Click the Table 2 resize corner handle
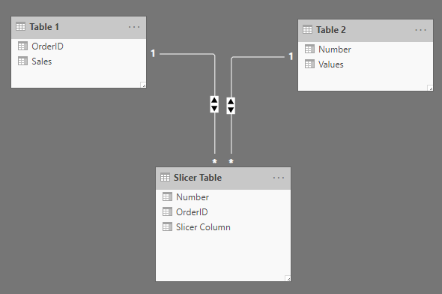 430,88
